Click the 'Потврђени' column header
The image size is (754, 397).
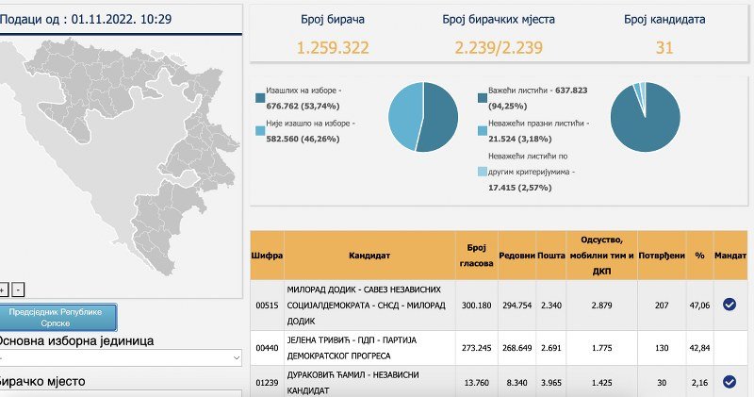click(x=660, y=255)
